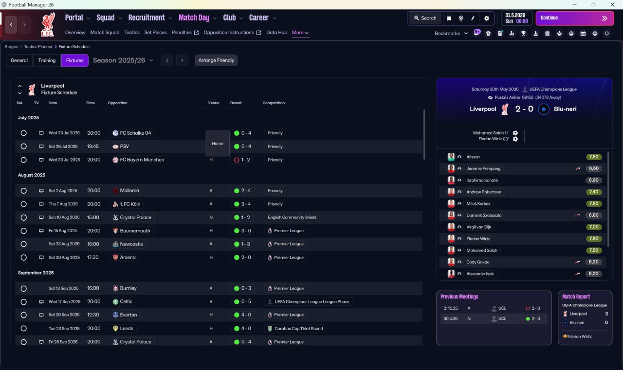Click the 31.5.2026 date and time display
This screenshot has width=623, height=370.
point(517,18)
